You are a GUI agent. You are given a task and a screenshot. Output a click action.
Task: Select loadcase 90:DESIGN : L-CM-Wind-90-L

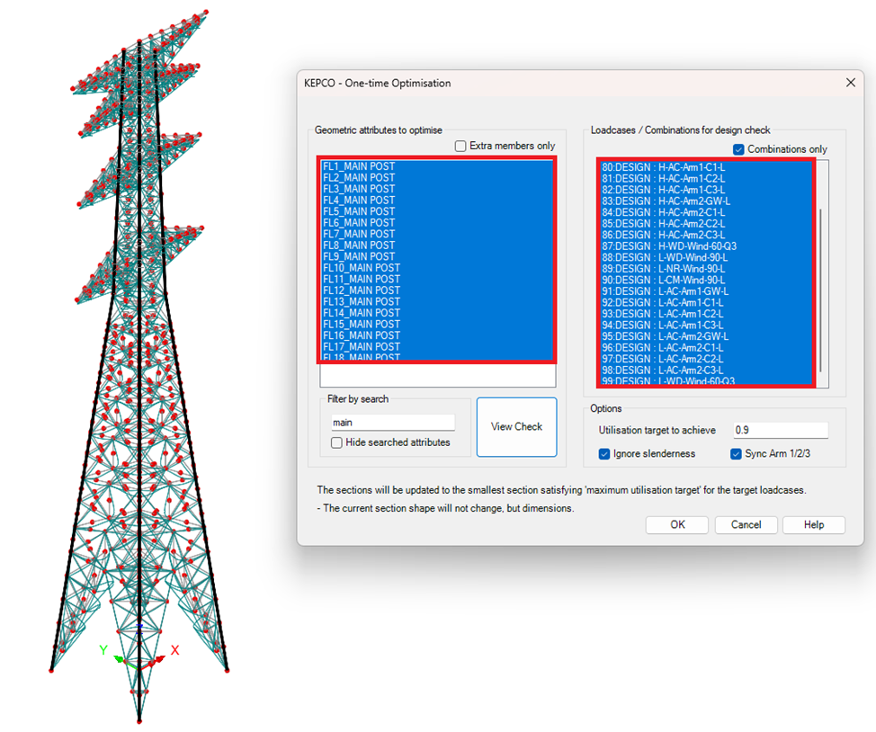click(x=665, y=280)
